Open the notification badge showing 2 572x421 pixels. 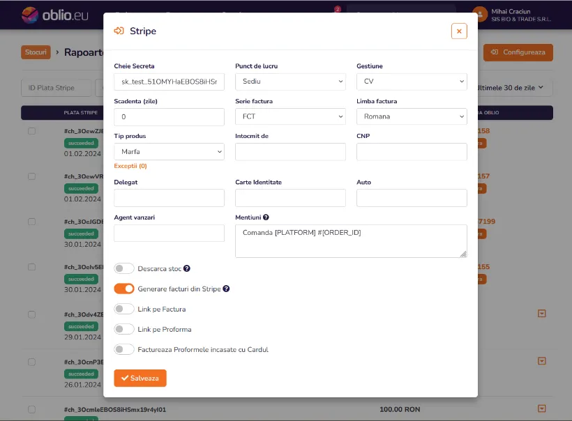point(338,9)
